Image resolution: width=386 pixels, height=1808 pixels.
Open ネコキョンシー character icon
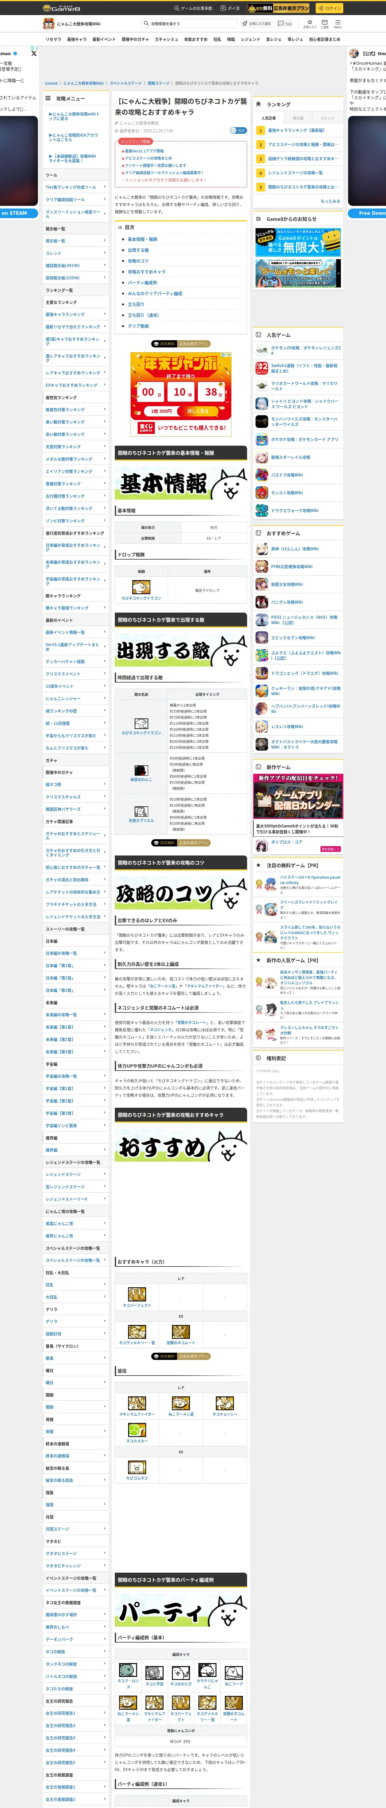225,1404
